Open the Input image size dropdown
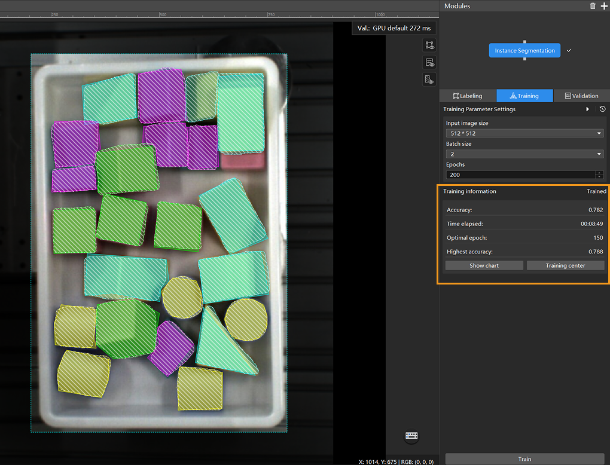610x465 pixels. click(524, 134)
